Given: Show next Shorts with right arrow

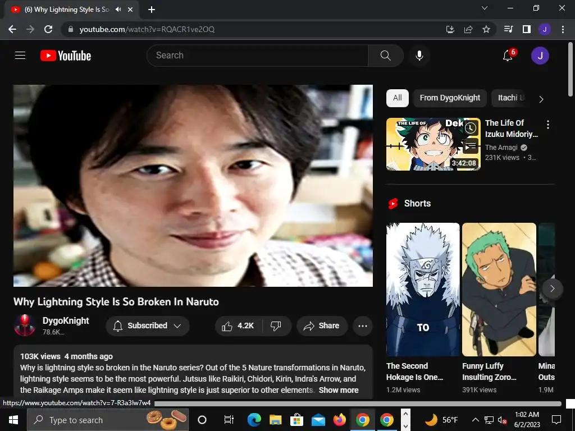Looking at the screenshot, I should (x=553, y=289).
